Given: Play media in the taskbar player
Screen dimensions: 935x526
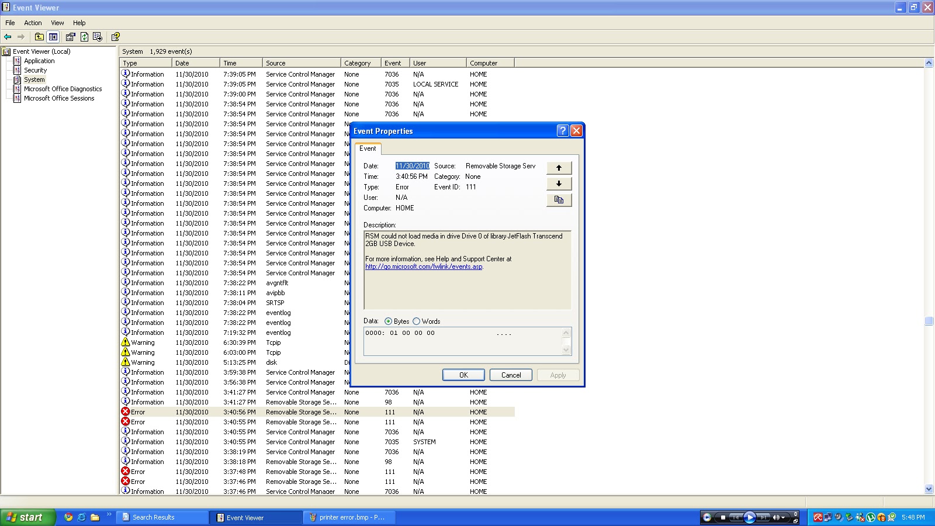Looking at the screenshot, I should (x=750, y=517).
